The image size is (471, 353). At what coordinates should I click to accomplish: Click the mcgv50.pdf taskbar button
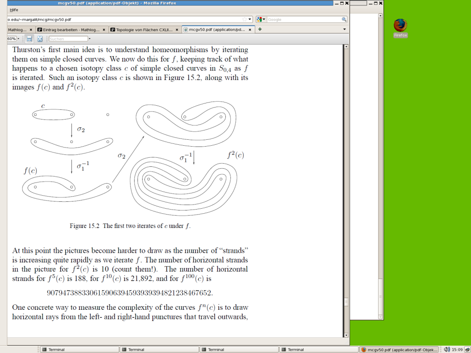pos(399,350)
